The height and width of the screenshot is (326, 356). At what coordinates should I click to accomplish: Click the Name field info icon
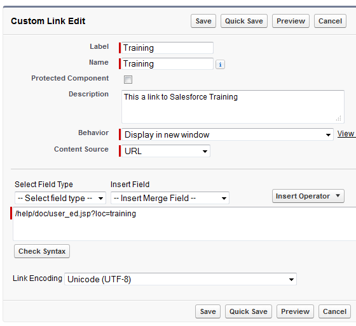pyautogui.click(x=220, y=65)
